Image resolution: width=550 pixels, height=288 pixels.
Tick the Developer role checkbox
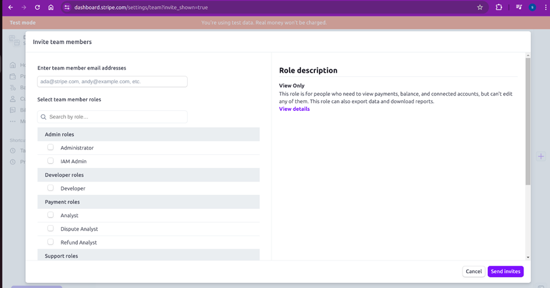(x=50, y=188)
